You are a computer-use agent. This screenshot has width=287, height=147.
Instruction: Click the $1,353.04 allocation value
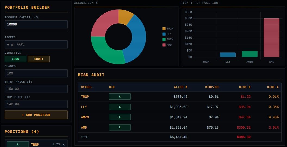[179, 128]
